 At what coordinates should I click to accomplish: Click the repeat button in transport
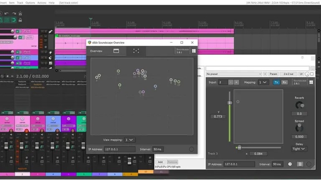click(x=2, y=76)
